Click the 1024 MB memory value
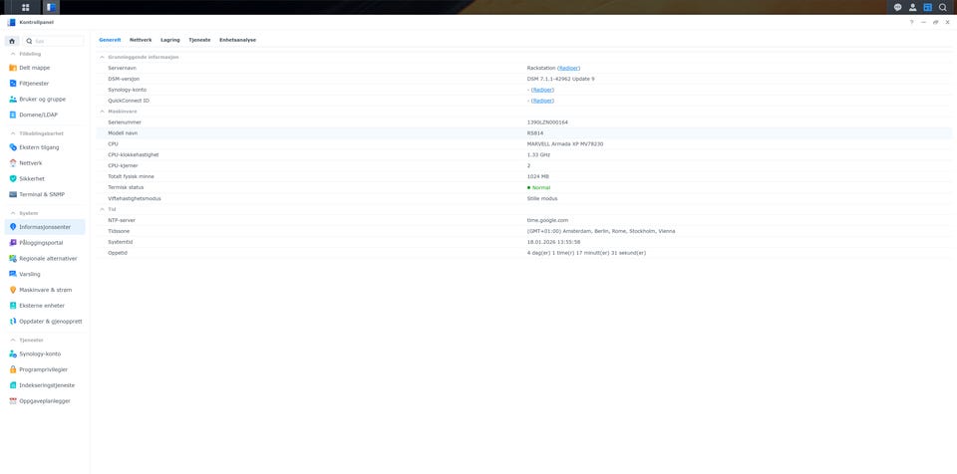This screenshot has width=957, height=474. [537, 176]
